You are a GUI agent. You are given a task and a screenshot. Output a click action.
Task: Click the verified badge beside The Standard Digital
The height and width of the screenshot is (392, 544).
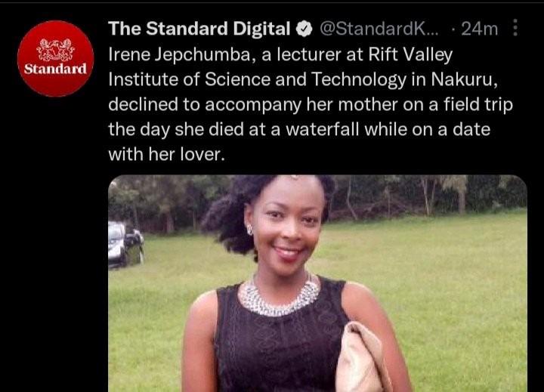(304, 29)
